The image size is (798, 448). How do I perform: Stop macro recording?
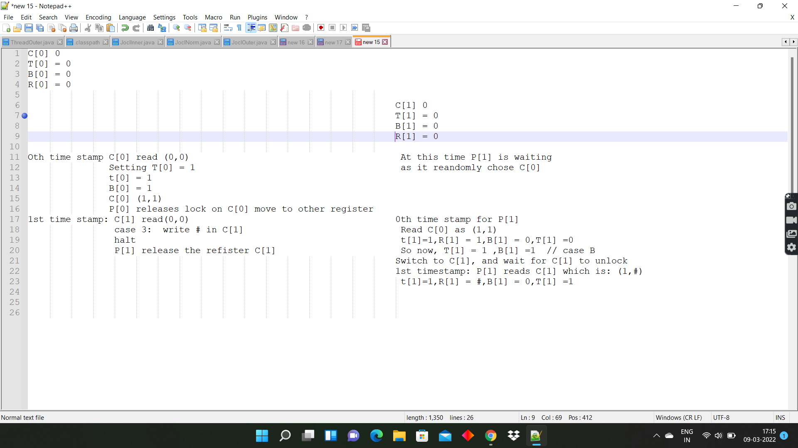tap(332, 28)
